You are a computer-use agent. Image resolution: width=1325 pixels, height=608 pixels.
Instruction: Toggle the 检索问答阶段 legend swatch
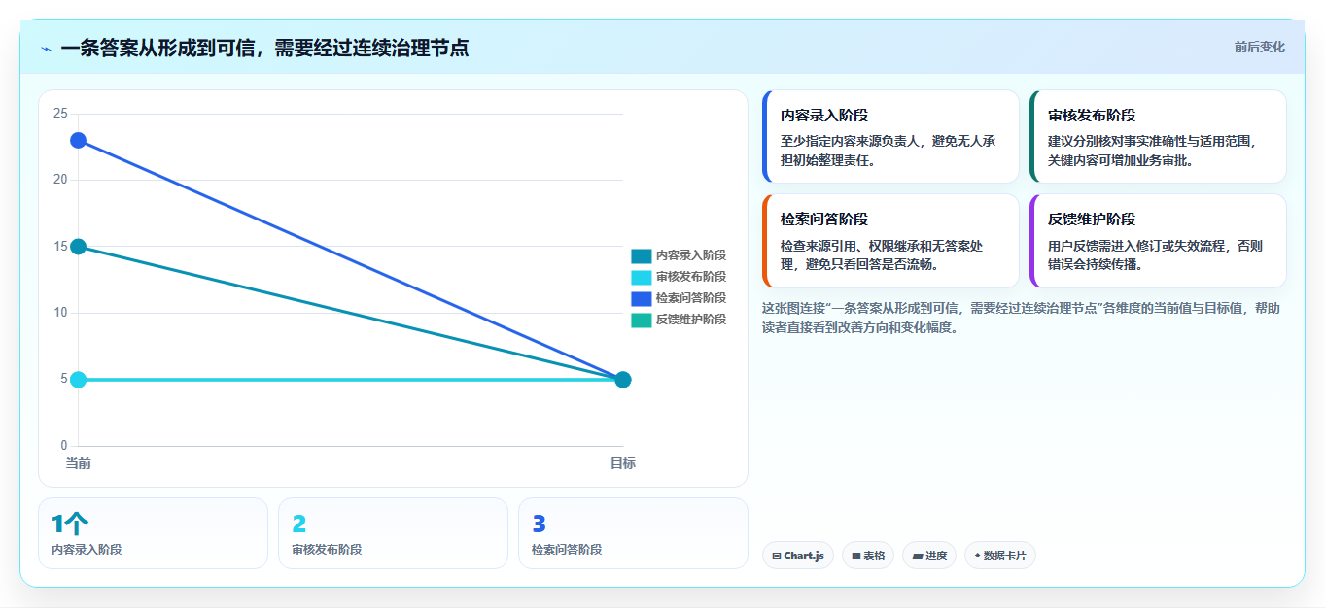tap(641, 298)
